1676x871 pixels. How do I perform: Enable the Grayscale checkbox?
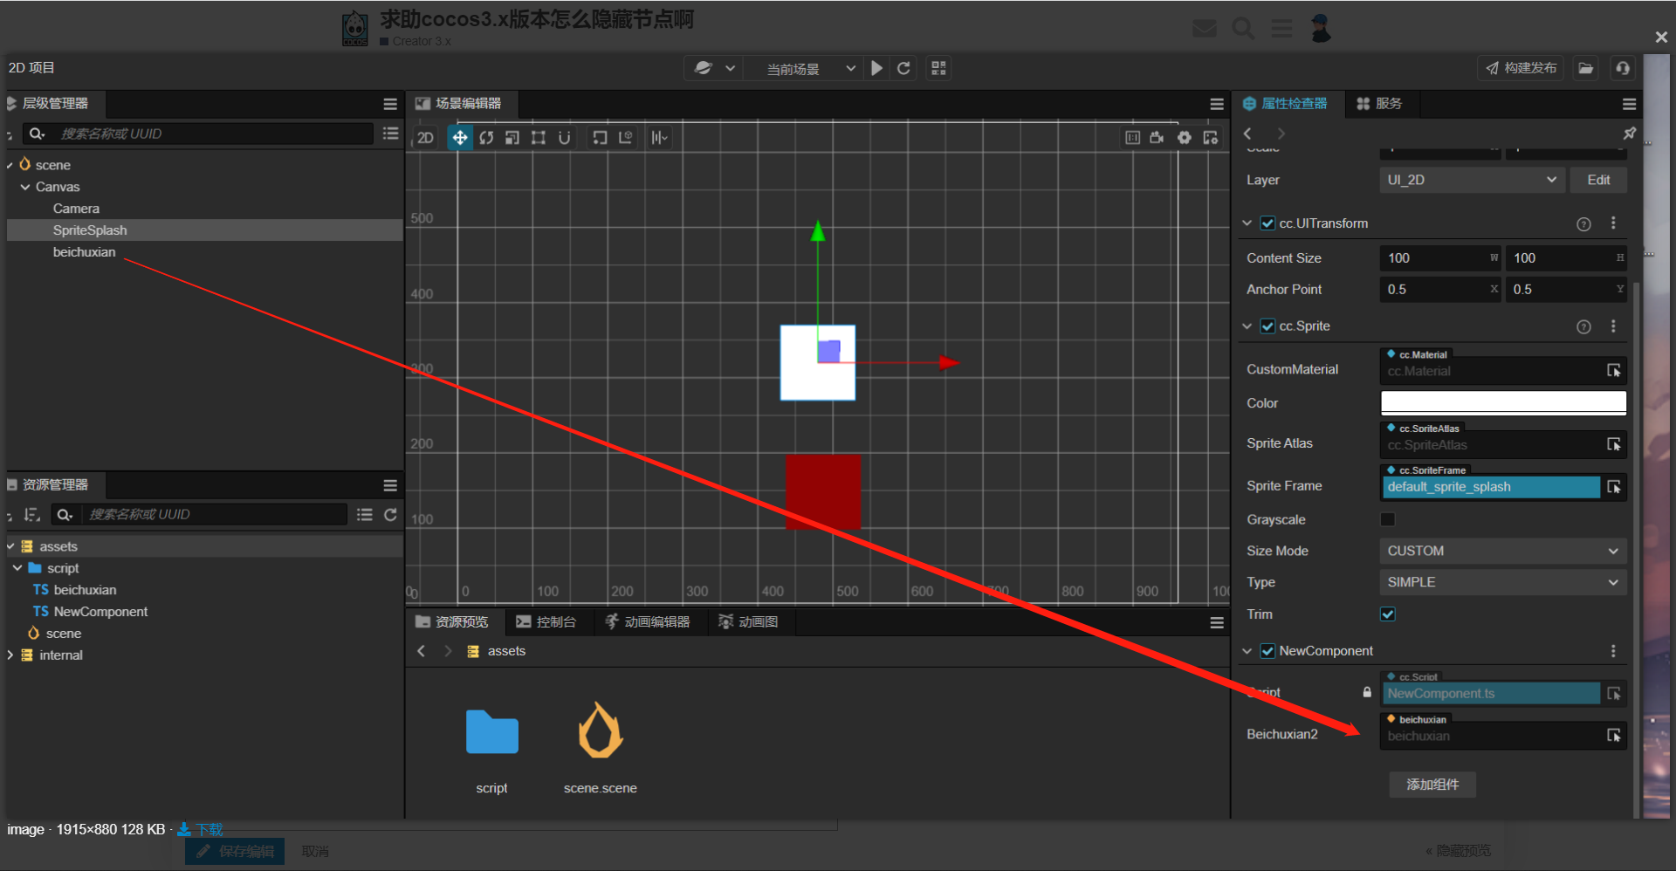click(1387, 519)
